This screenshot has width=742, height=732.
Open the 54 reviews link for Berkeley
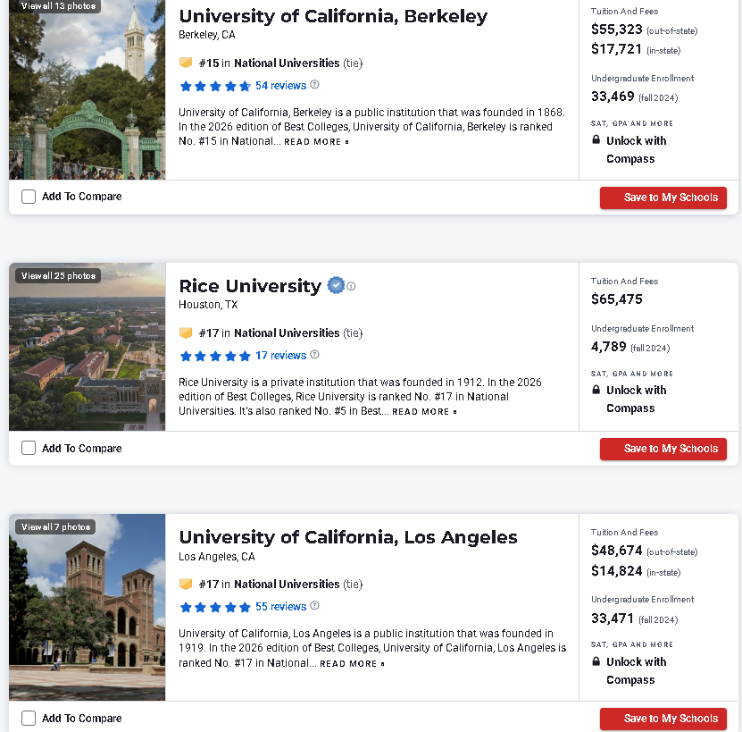click(x=280, y=86)
